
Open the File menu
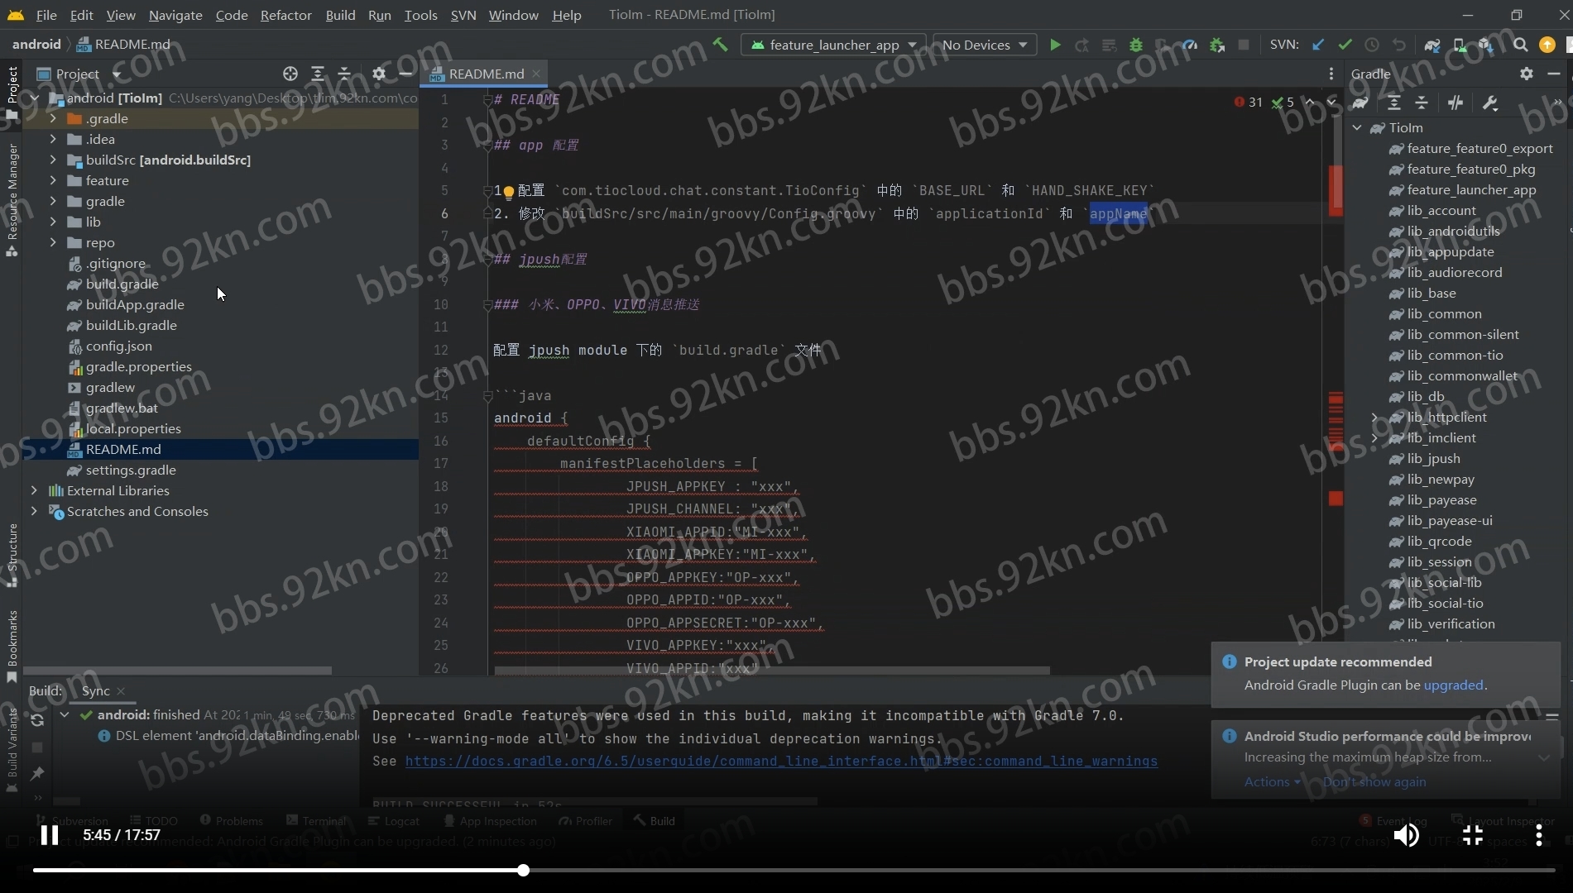(46, 15)
